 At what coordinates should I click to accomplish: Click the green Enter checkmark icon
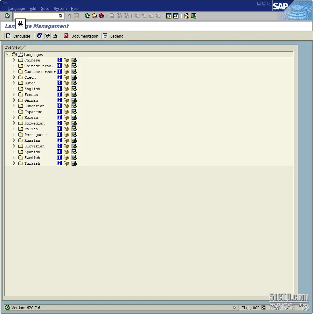pyautogui.click(x=7, y=16)
